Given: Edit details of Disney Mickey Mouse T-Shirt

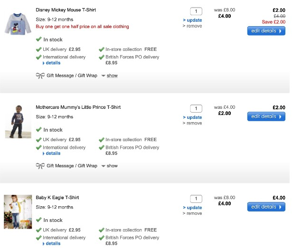Looking at the screenshot, I should click(x=266, y=31).
